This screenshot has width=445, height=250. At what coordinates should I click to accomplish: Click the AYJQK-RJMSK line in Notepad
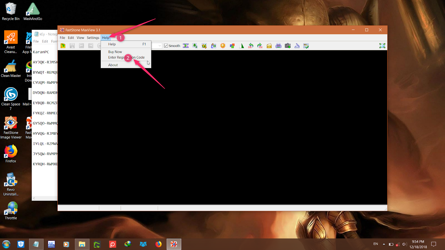[45, 62]
